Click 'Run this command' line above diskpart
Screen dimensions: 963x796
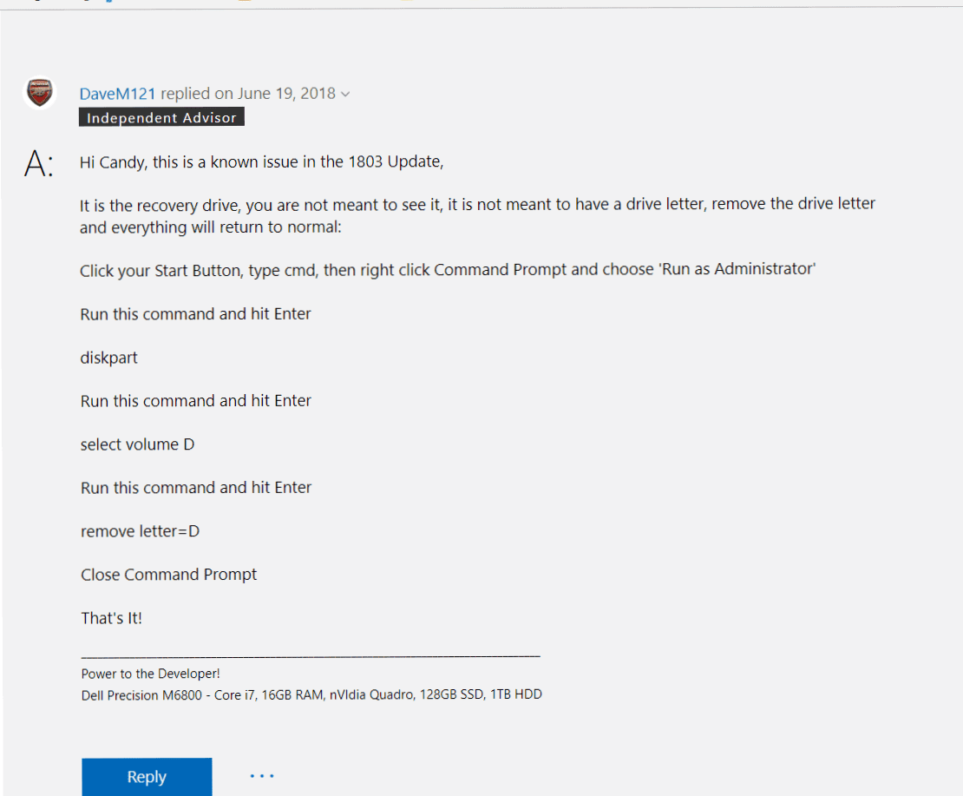(195, 314)
